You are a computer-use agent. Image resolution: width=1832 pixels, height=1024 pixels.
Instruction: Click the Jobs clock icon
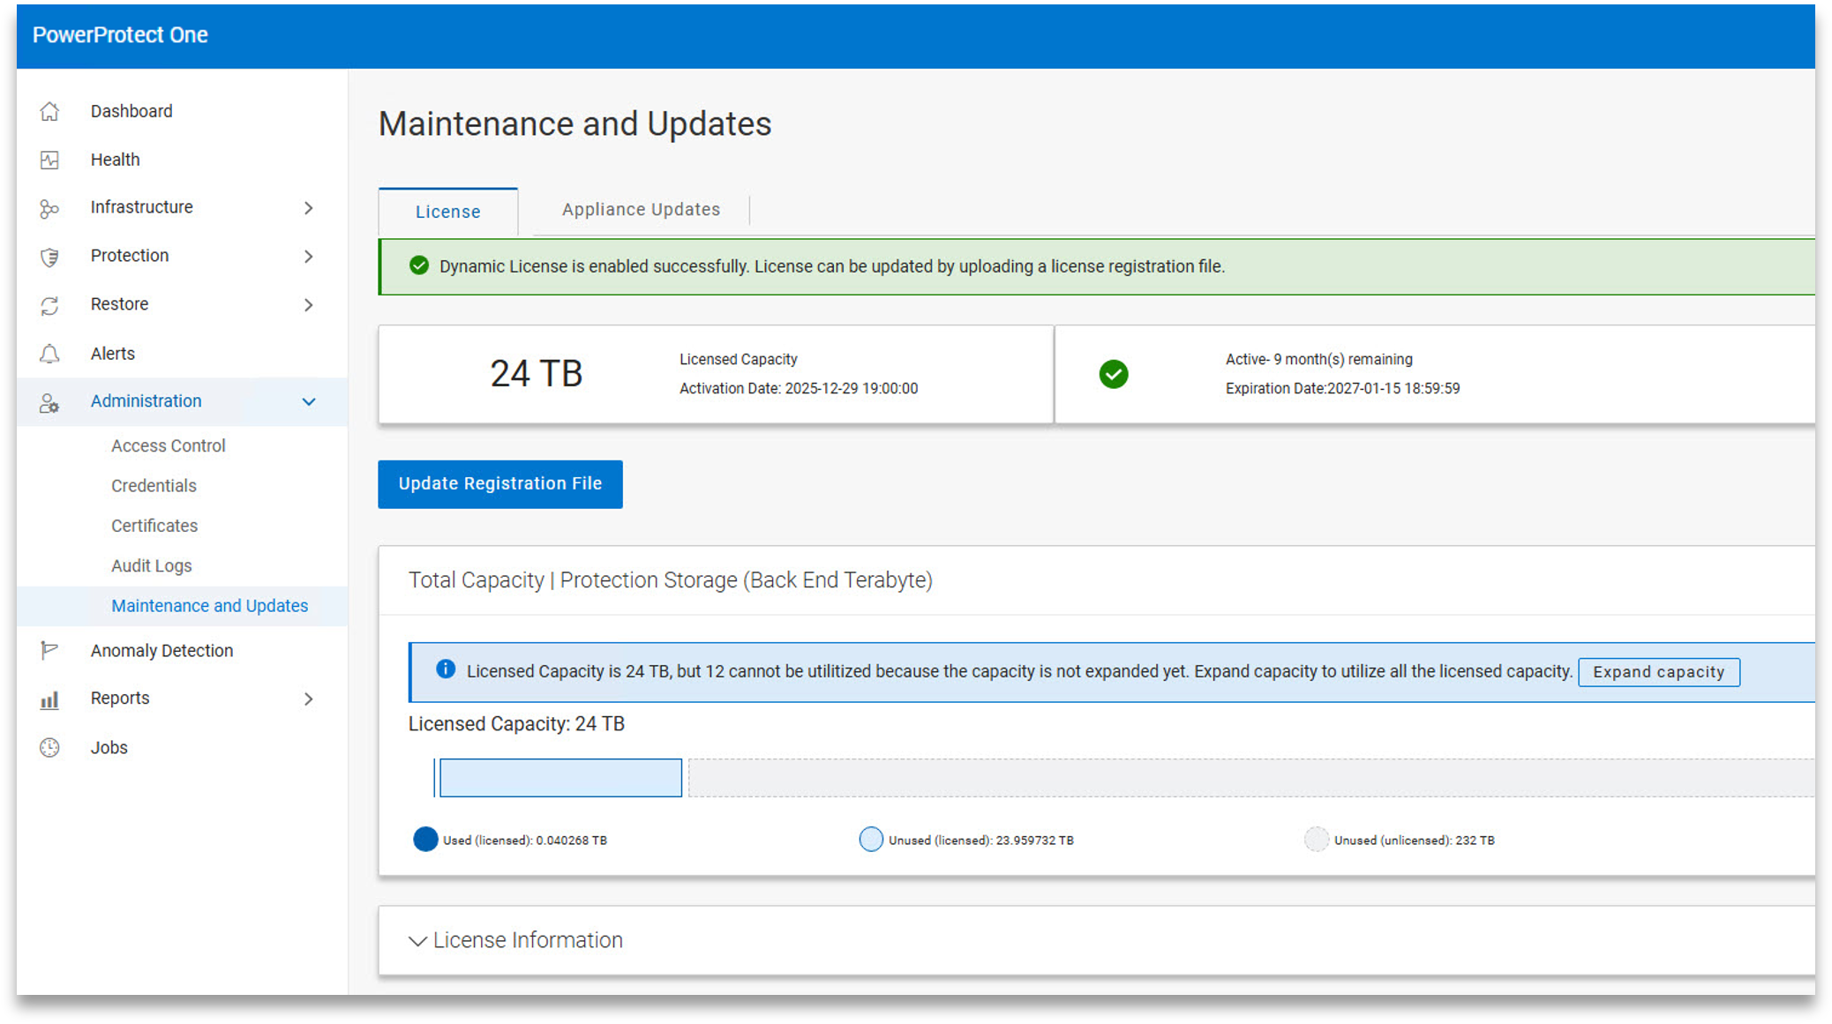[49, 748]
